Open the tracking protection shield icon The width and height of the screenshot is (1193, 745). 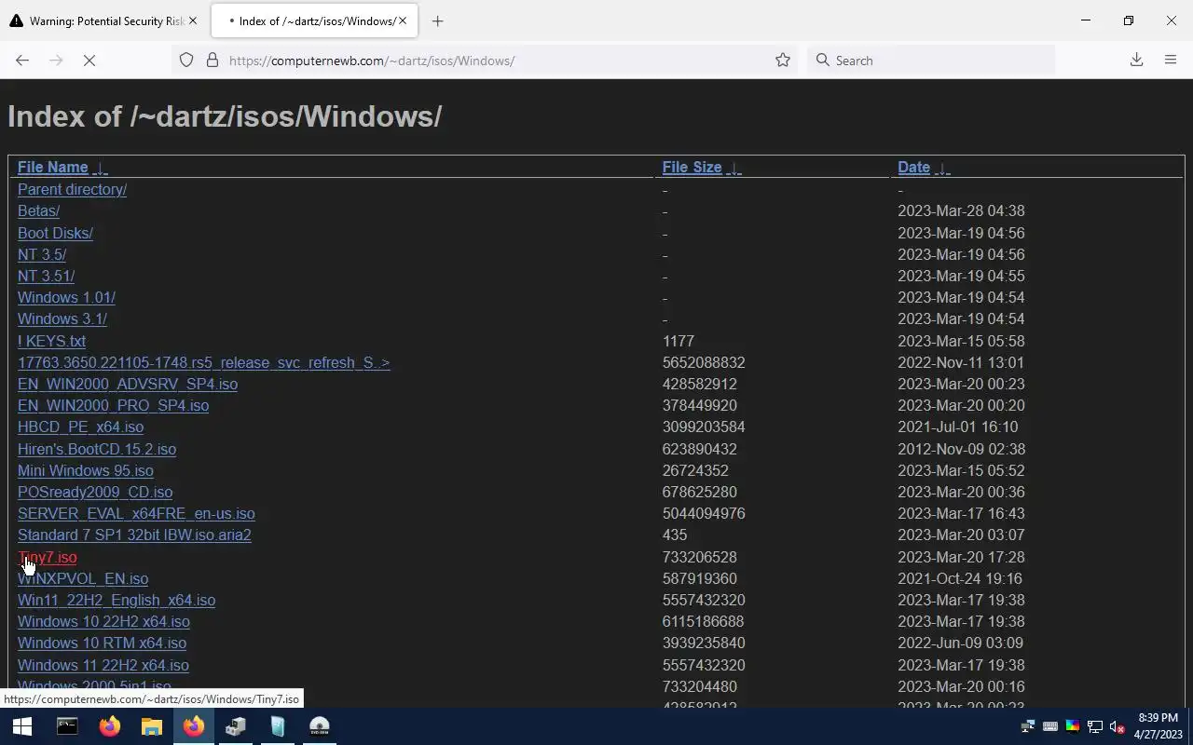pyautogui.click(x=186, y=61)
